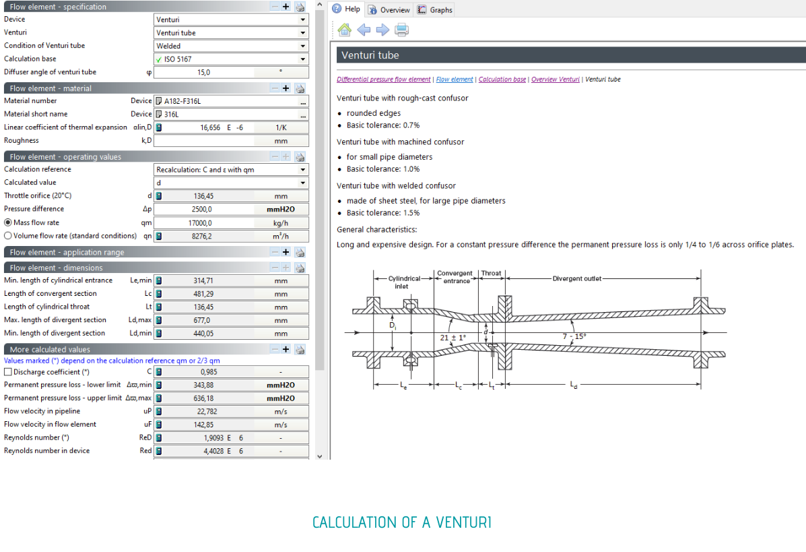
Task: Click the Pressure difference value field 2500,0
Action: [204, 210]
